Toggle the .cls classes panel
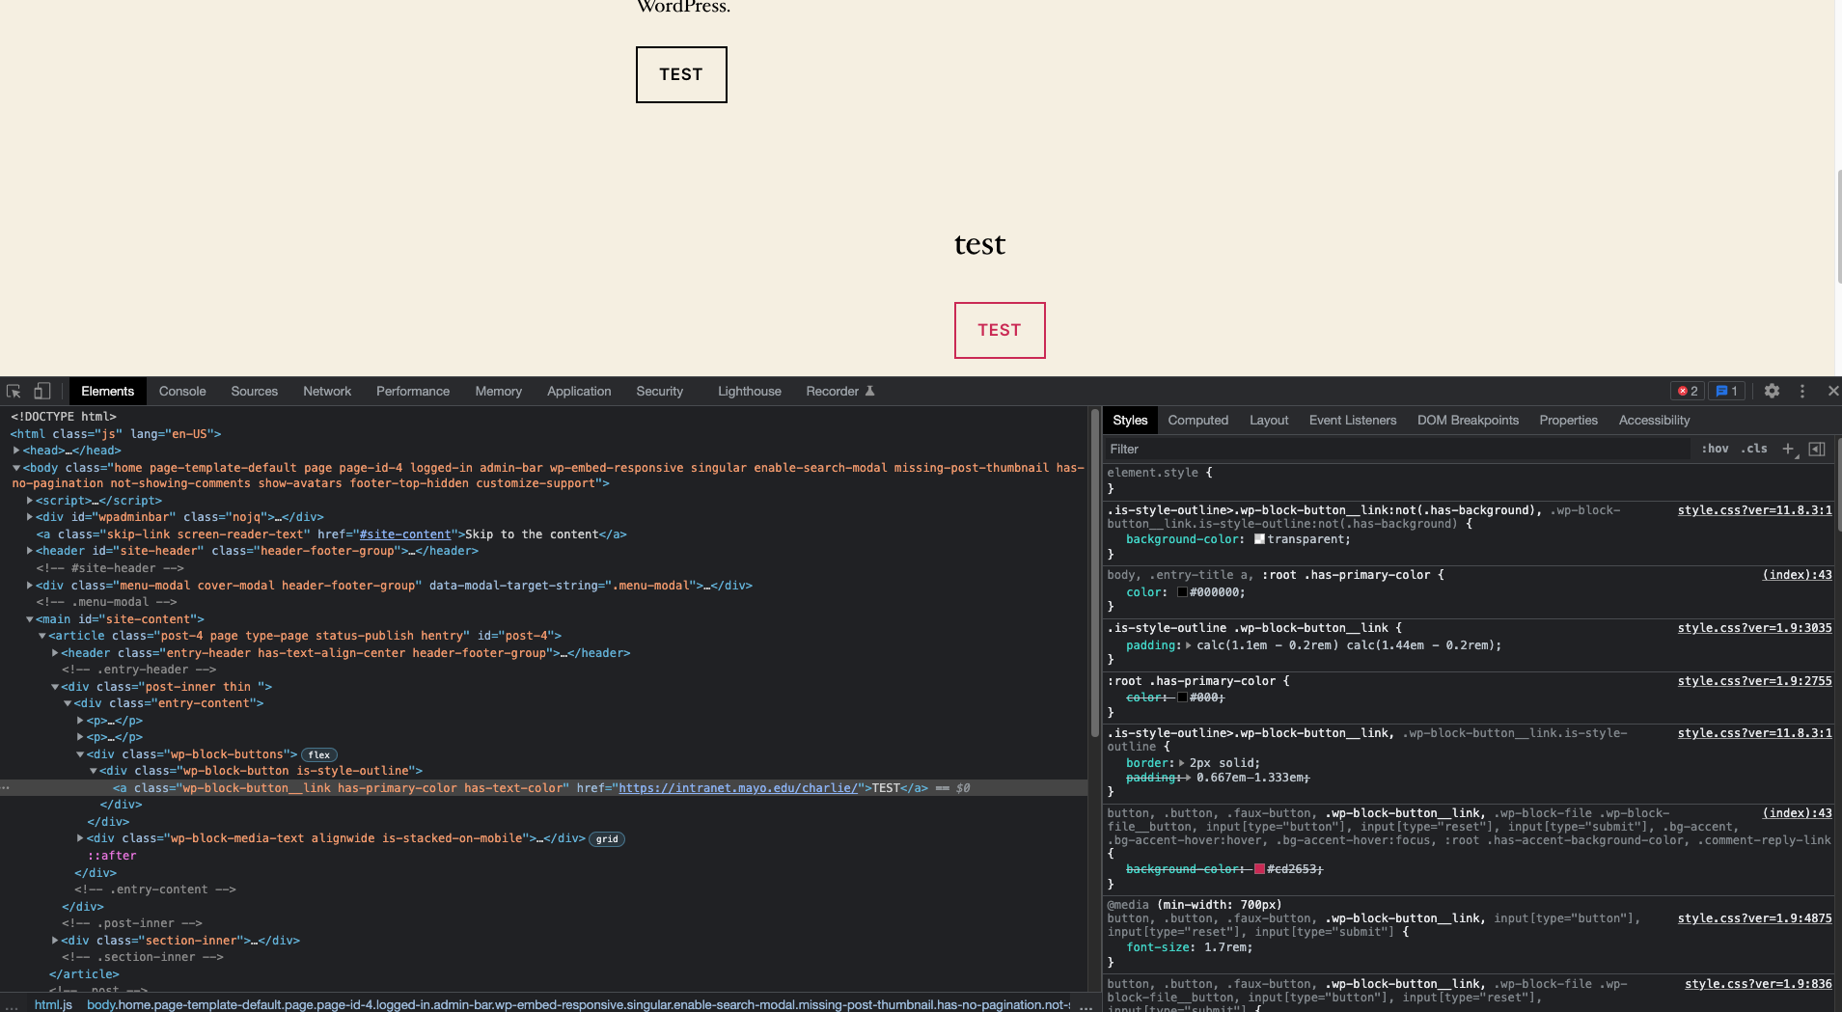Viewport: 1842px width, 1012px height. click(1754, 449)
